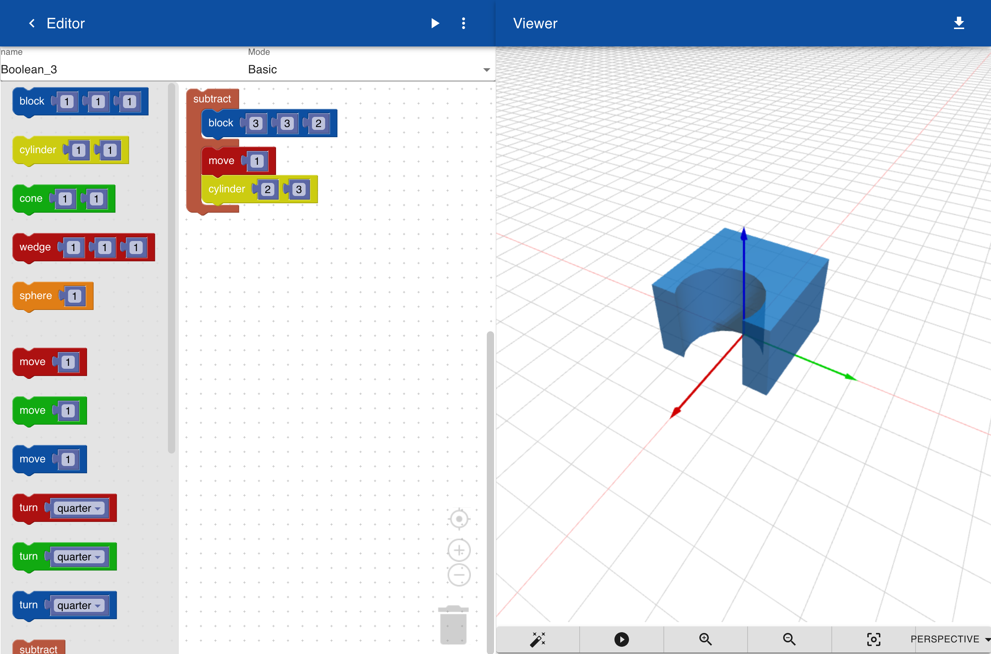Edit the first value 3 of the workspace block

point(256,123)
